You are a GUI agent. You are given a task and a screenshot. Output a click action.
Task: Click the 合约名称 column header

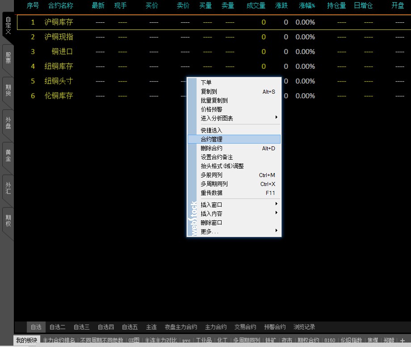click(x=60, y=5)
